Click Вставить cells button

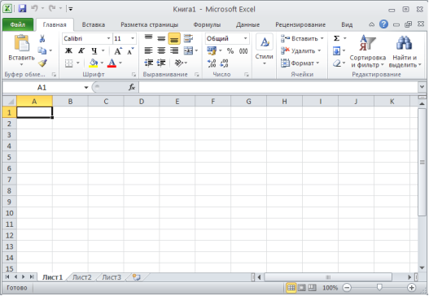click(302, 38)
